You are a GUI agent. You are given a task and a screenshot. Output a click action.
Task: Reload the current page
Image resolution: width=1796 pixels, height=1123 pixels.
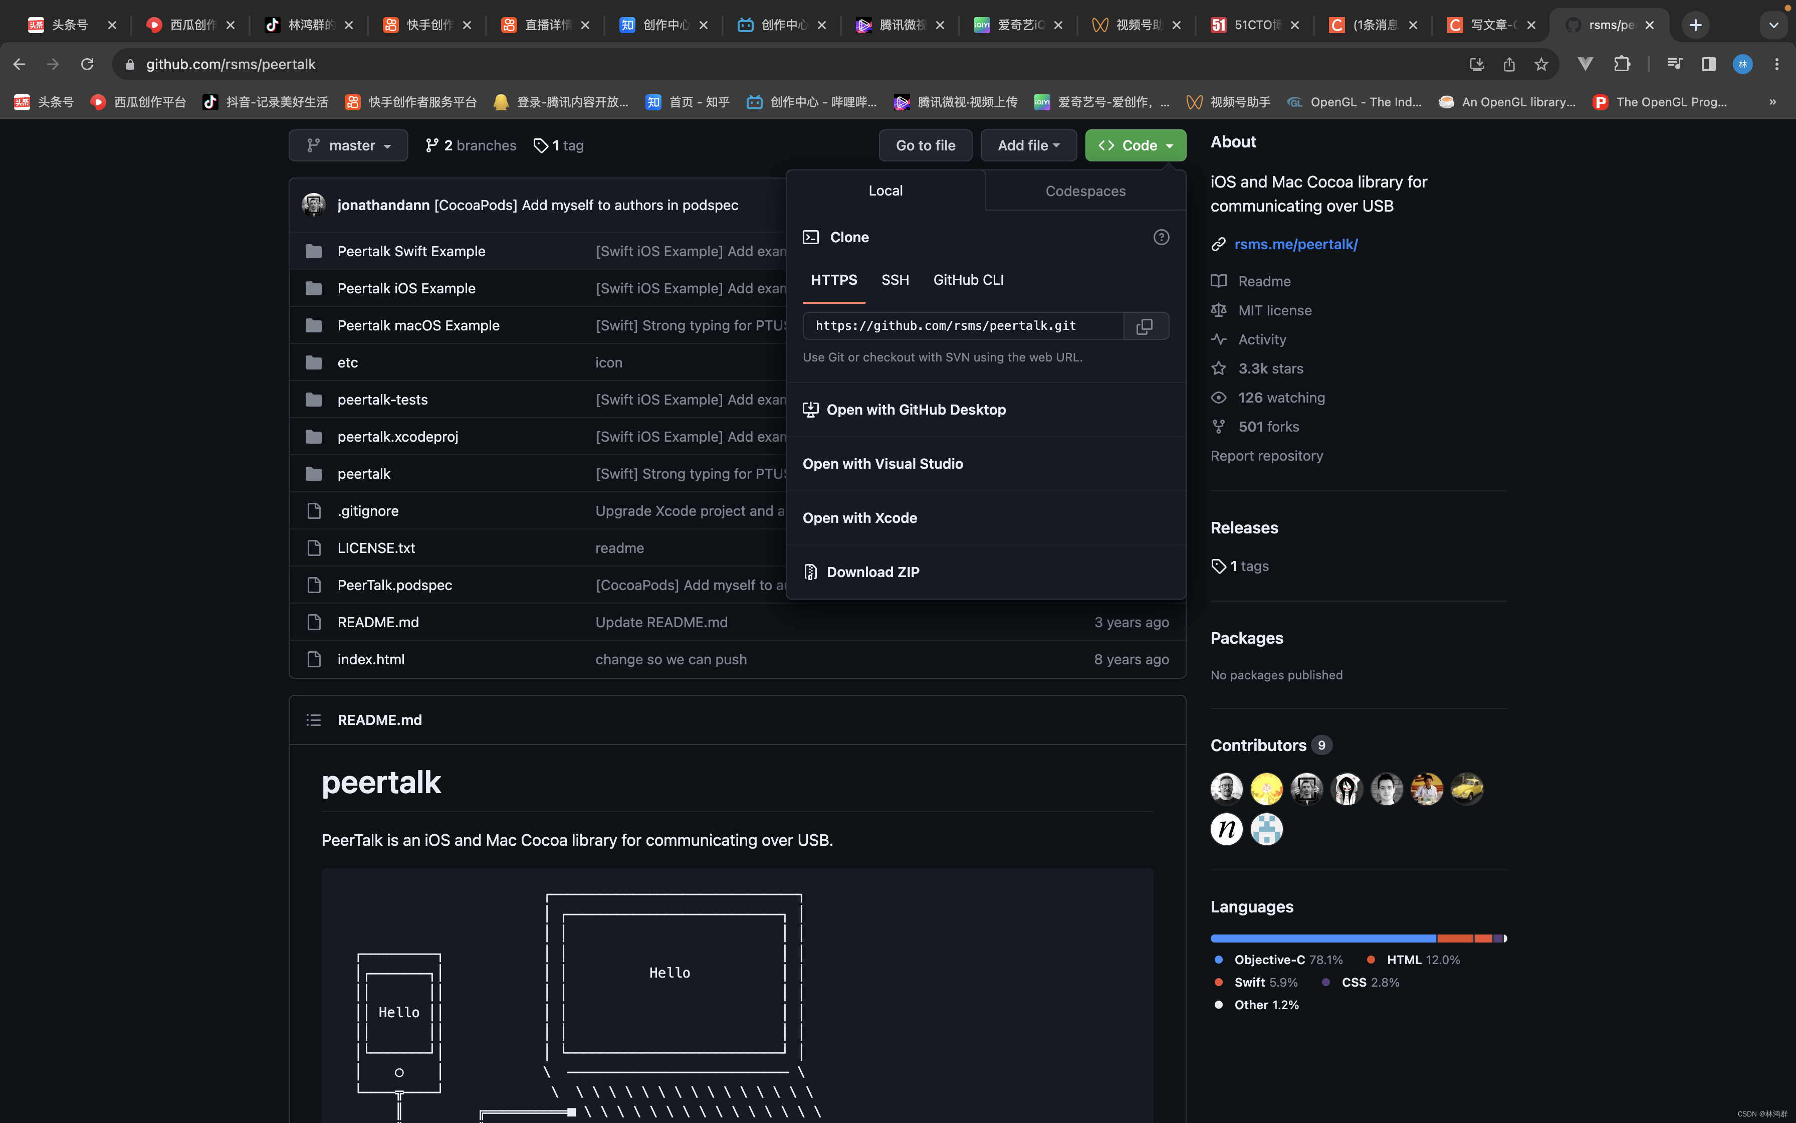(87, 65)
